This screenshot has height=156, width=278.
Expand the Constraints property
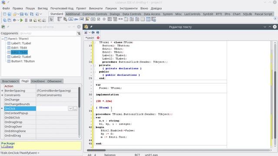2,95
